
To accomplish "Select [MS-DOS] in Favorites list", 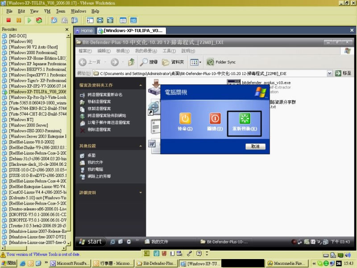I will coord(17,36).
